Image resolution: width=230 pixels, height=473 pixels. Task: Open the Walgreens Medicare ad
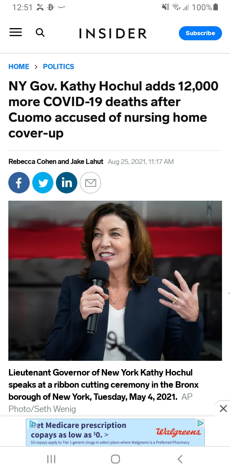click(115, 432)
